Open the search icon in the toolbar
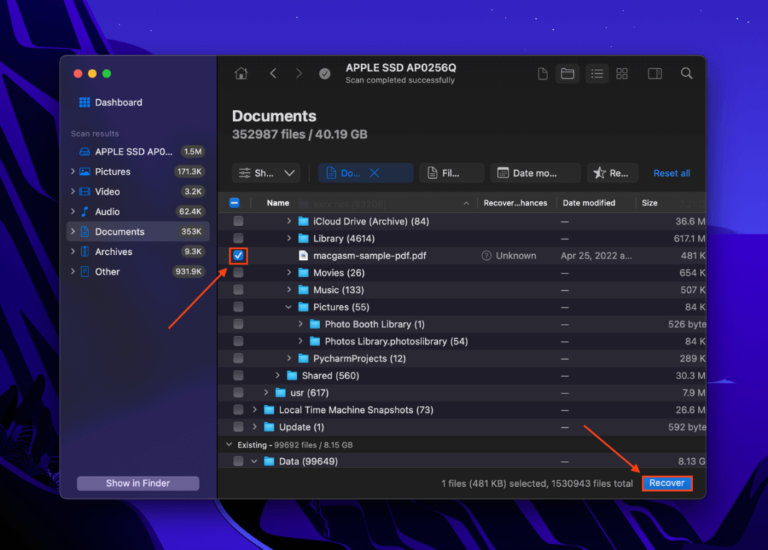Image resolution: width=768 pixels, height=550 pixels. (686, 73)
